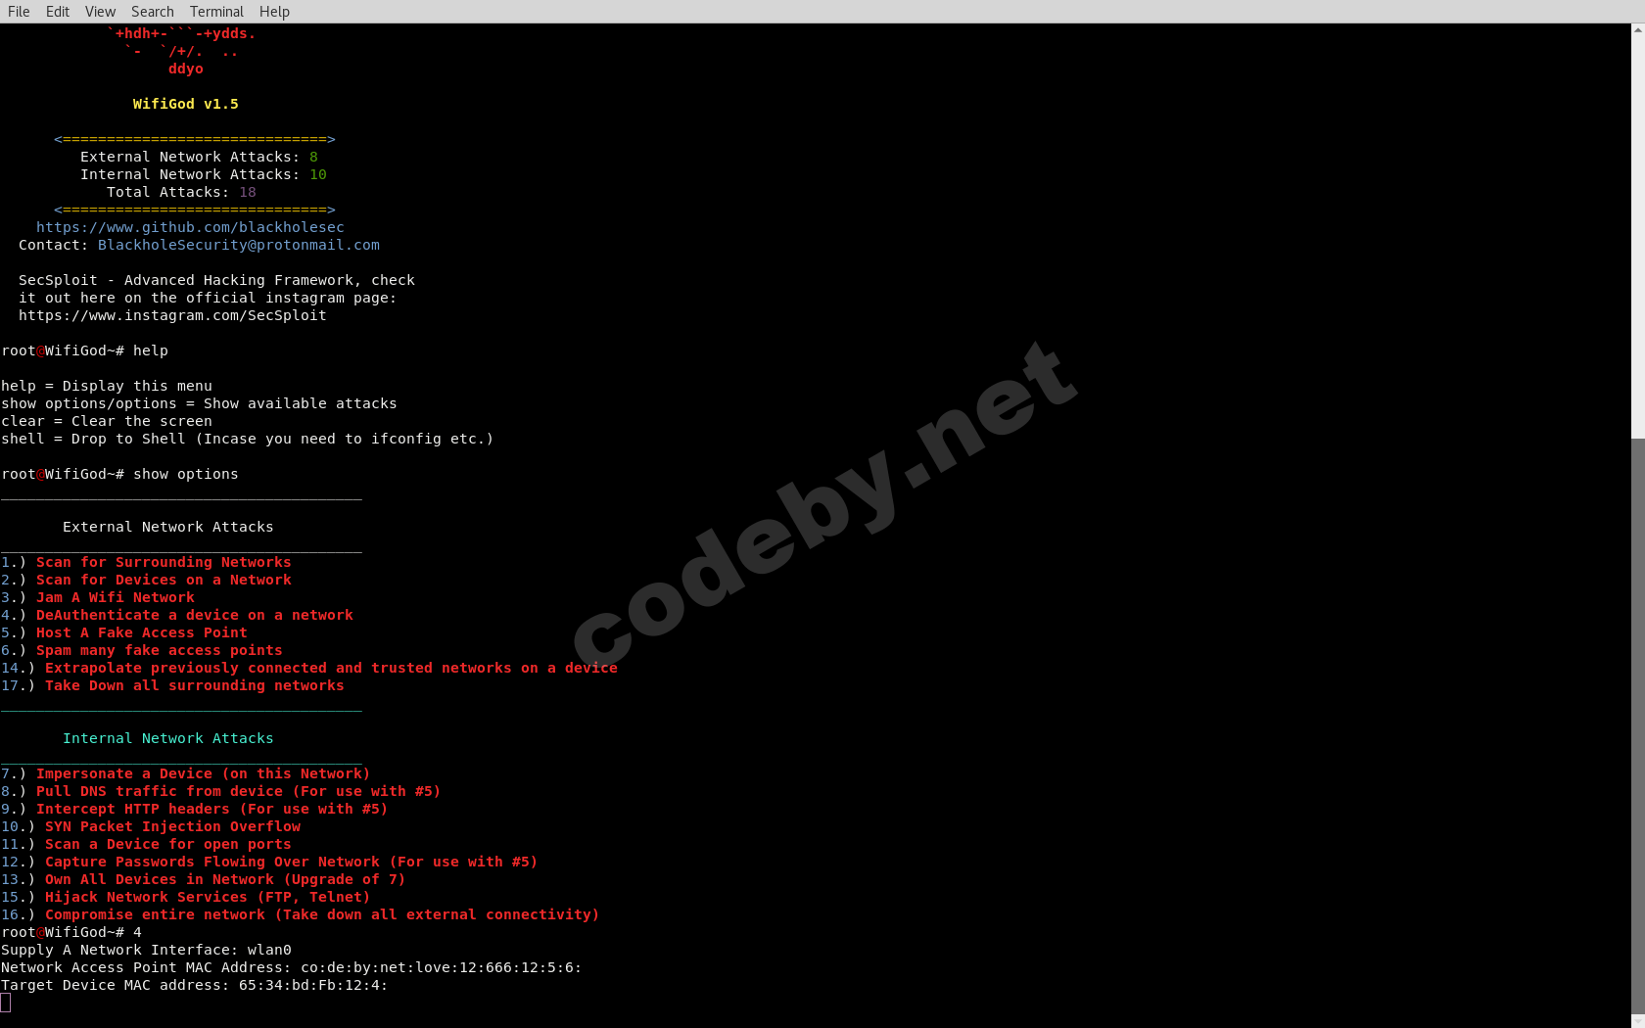This screenshot has height=1028, width=1645.
Task: Click the Target Device MAC address text
Action: click(193, 985)
